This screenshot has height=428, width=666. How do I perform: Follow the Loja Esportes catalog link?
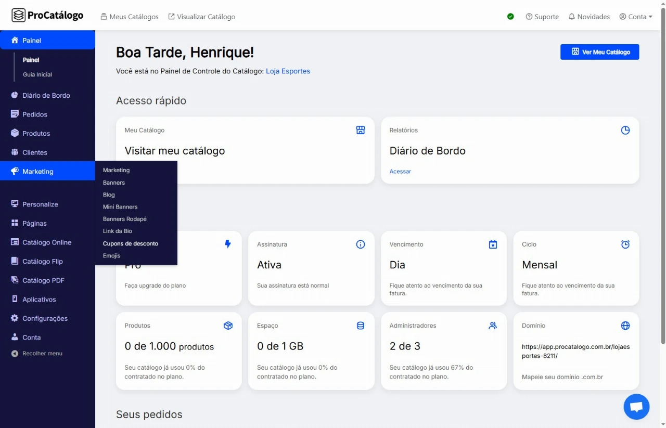tap(288, 71)
